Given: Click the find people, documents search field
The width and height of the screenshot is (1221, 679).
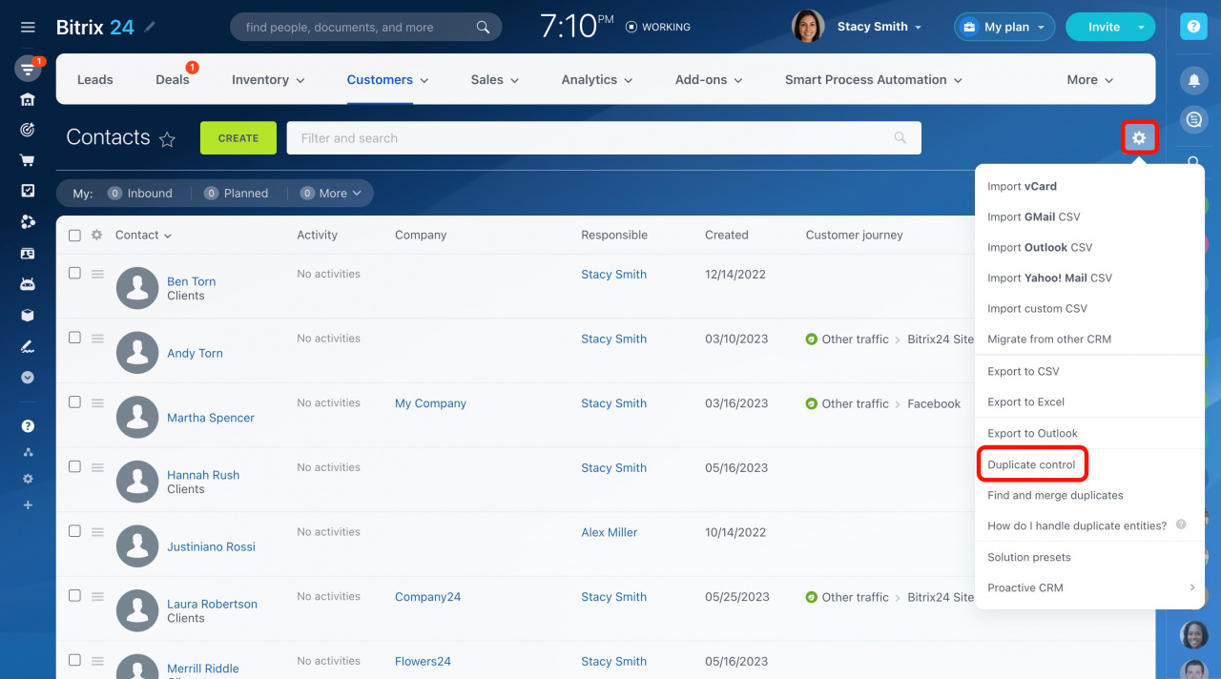Looking at the screenshot, I should click(x=365, y=27).
